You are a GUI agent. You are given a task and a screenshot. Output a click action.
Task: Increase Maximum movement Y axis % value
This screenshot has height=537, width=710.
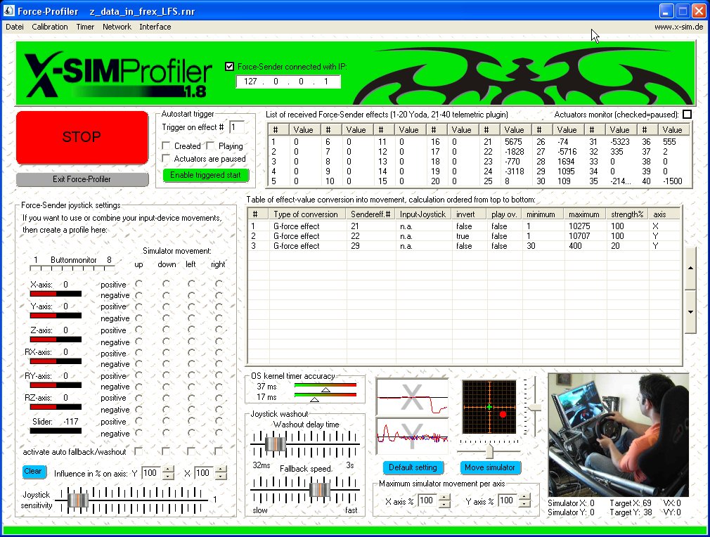524,497
